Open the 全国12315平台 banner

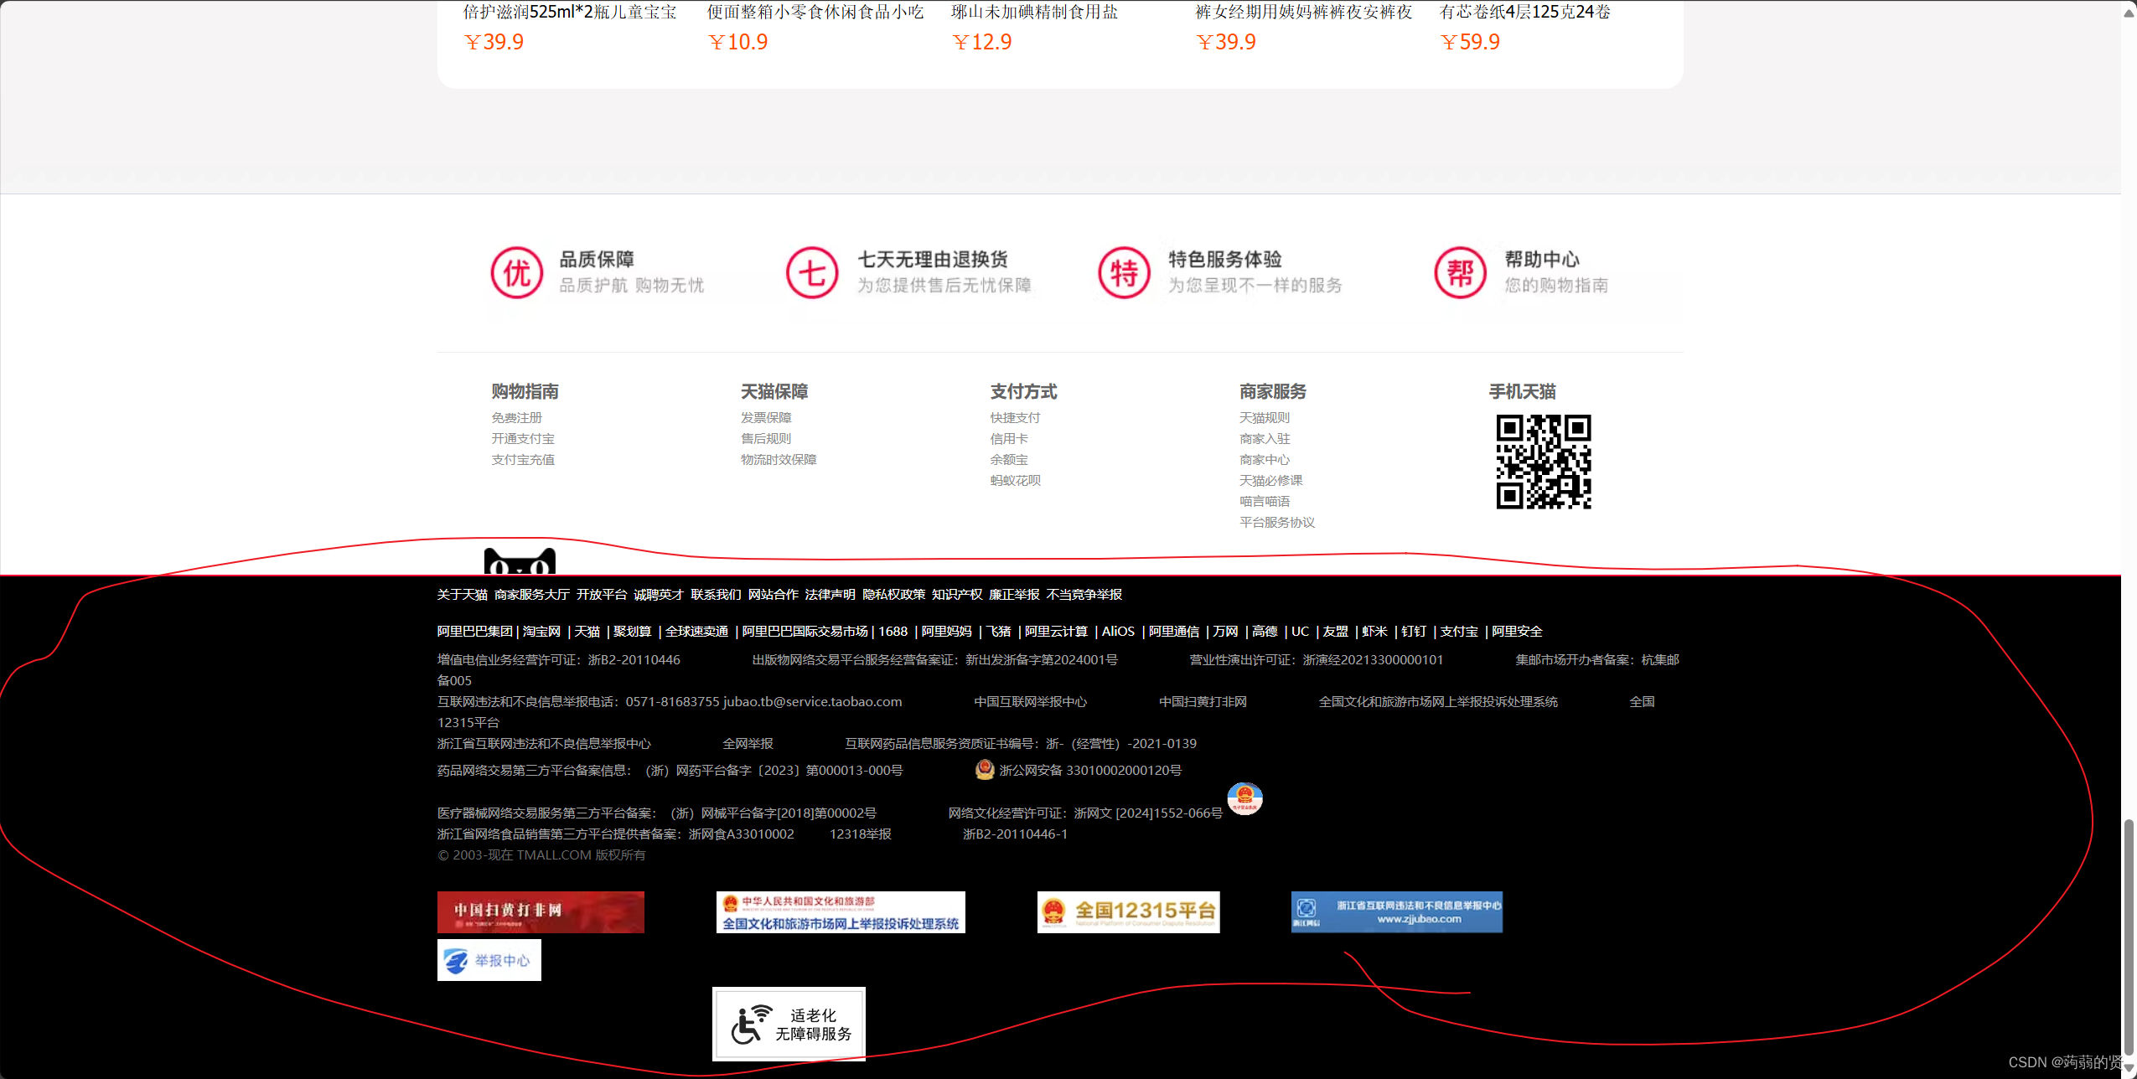click(1128, 911)
